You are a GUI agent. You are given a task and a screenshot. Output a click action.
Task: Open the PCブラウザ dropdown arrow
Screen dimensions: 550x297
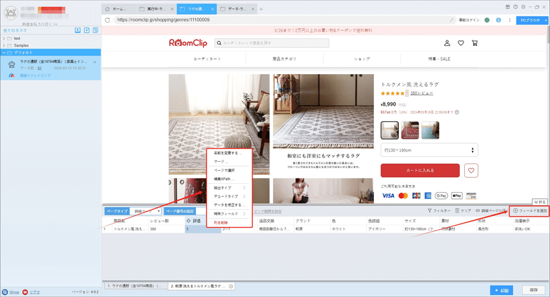click(x=546, y=21)
